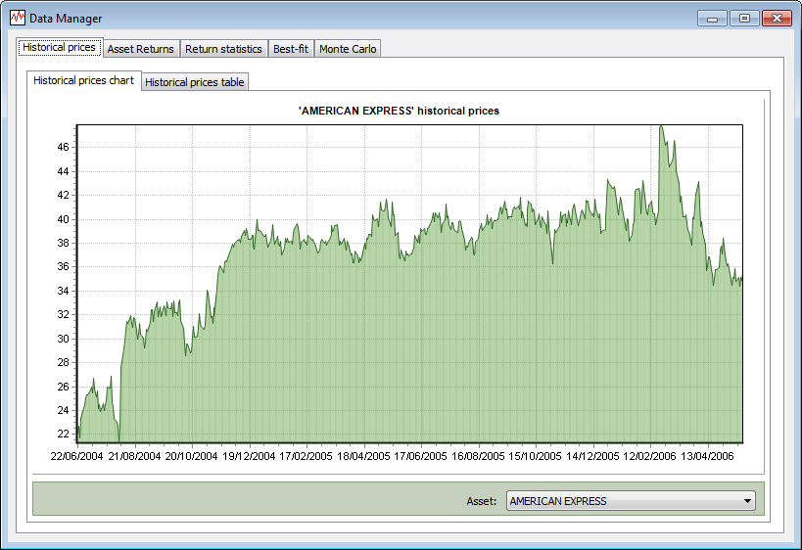Click the 38 price axis label
Image resolution: width=802 pixels, height=550 pixels.
[x=63, y=243]
